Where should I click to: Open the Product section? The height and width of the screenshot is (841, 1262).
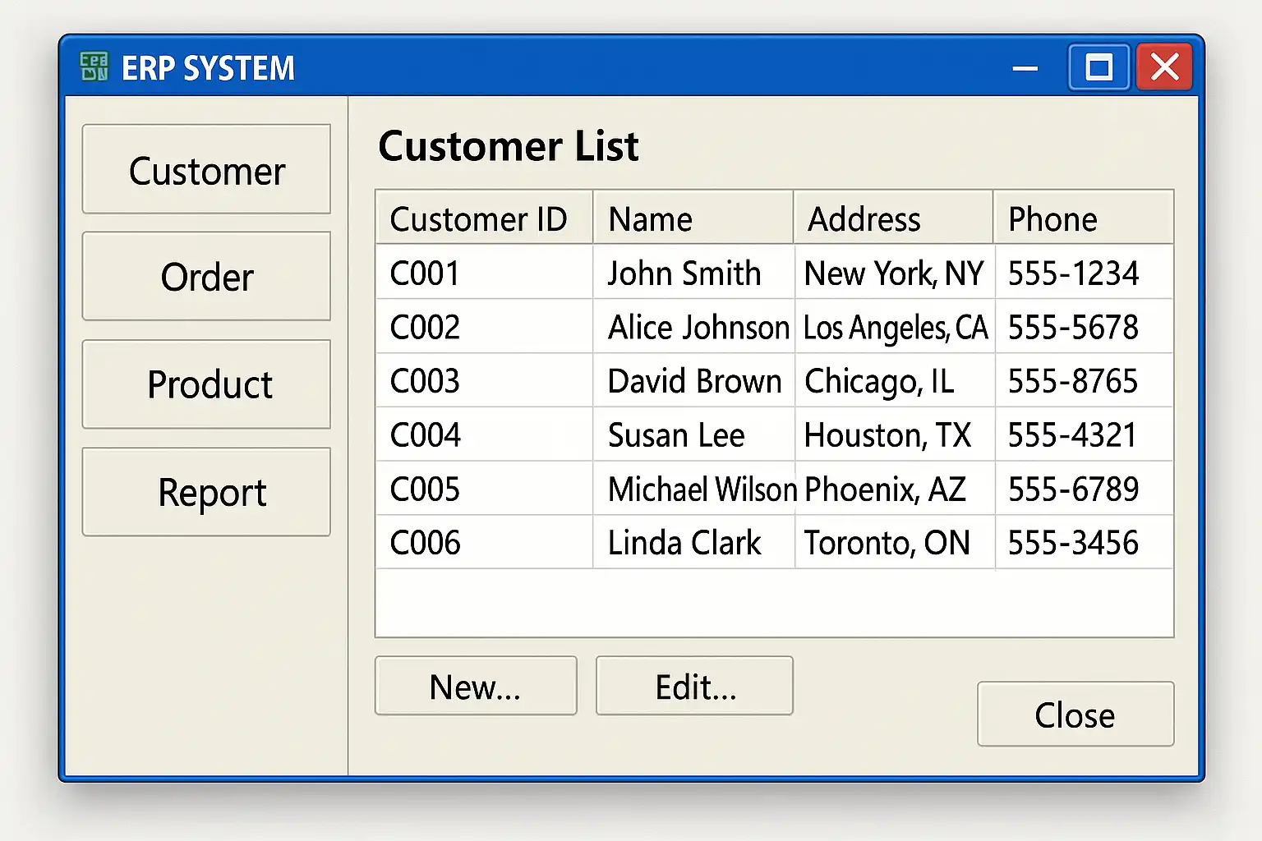[x=206, y=384]
